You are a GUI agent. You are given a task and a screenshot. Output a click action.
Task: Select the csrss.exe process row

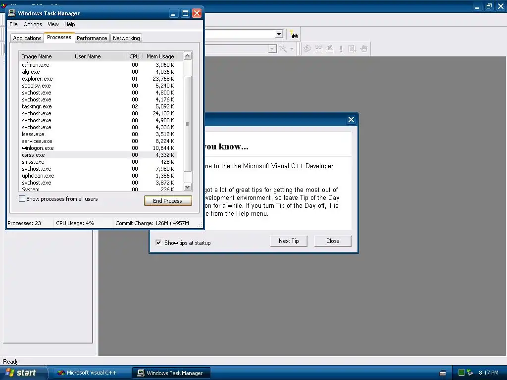coord(98,155)
